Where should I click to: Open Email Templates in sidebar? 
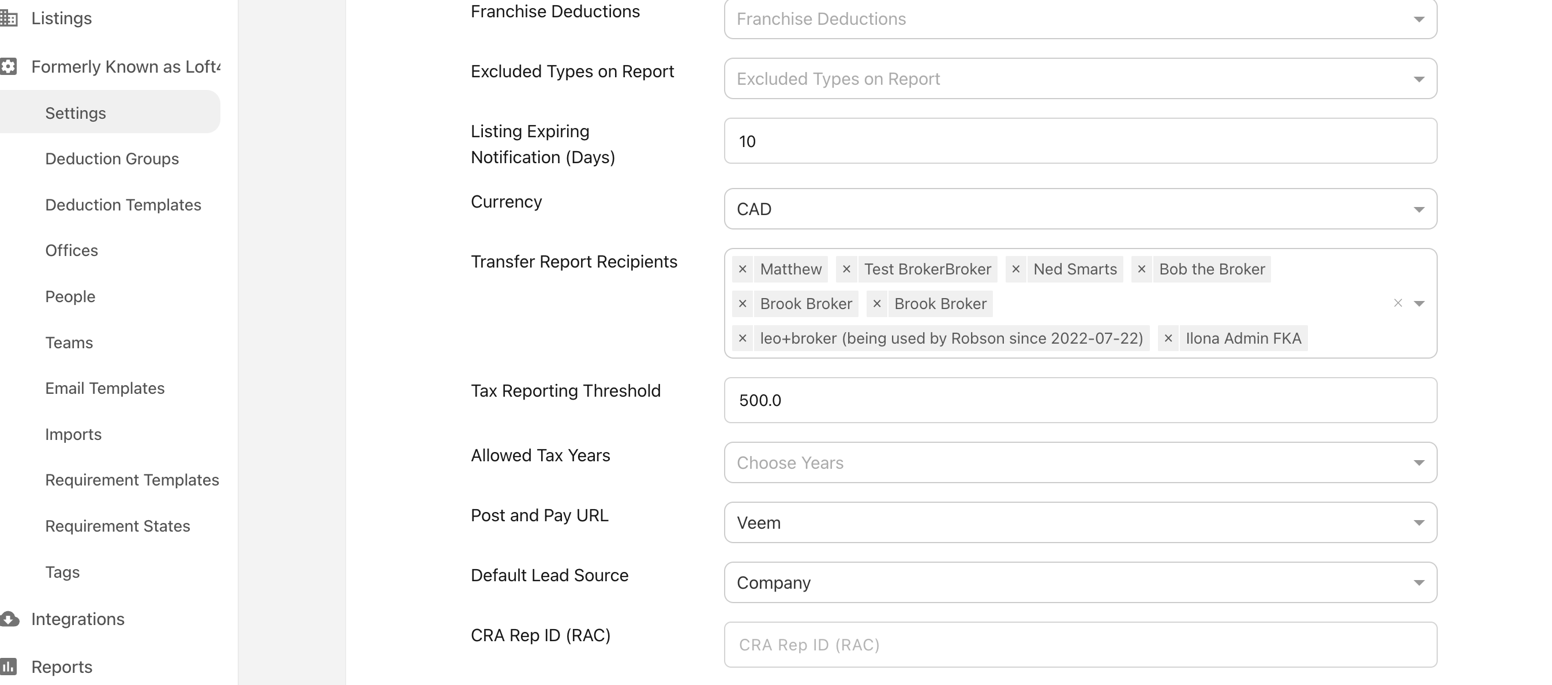tap(105, 388)
